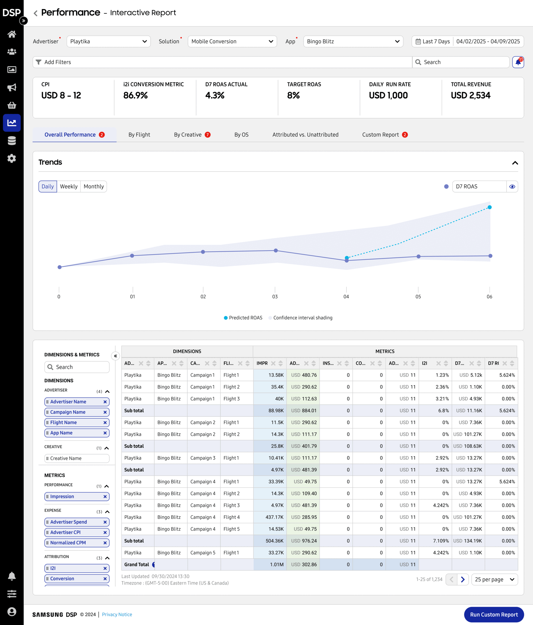Collapse the Attribution metrics group
The width and height of the screenshot is (533, 625).
107,558
